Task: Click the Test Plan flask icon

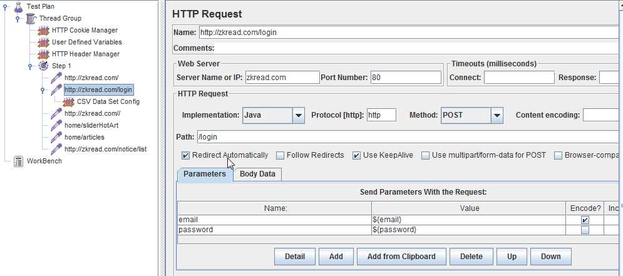Action: [x=18, y=6]
